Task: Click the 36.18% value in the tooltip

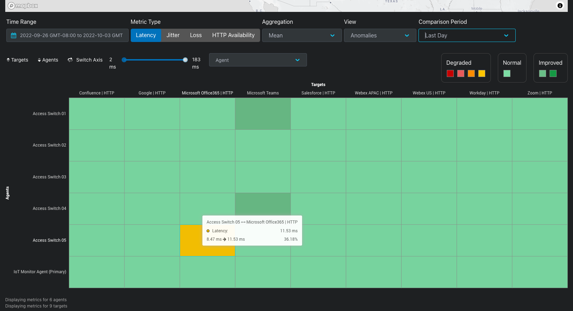Action: click(x=291, y=239)
